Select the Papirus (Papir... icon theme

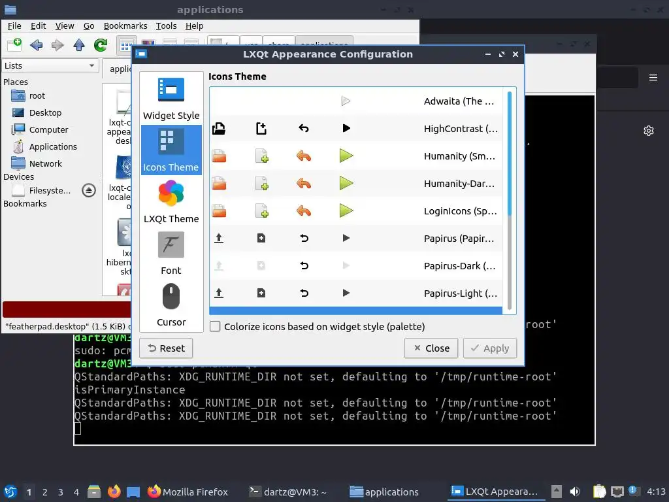tap(356, 238)
